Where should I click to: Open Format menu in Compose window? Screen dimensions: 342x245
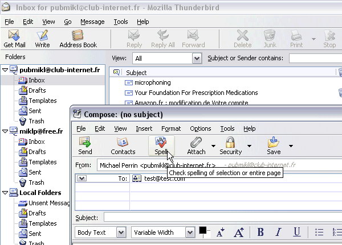[x=171, y=128]
